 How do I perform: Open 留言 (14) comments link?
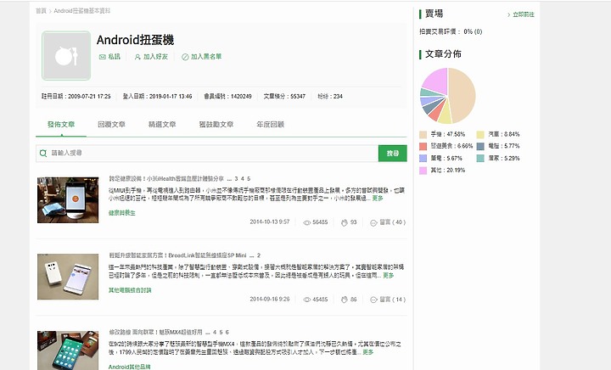pos(392,299)
